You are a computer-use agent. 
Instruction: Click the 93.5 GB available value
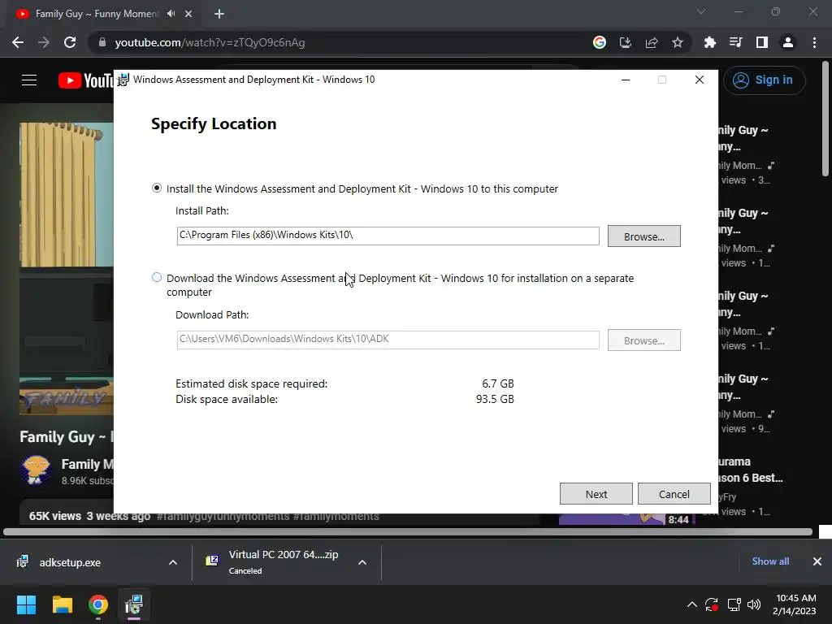point(495,399)
